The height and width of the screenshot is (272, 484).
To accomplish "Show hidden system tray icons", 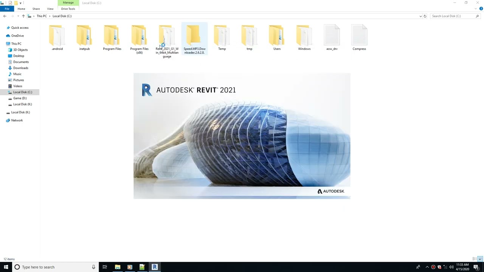I will (x=427, y=267).
